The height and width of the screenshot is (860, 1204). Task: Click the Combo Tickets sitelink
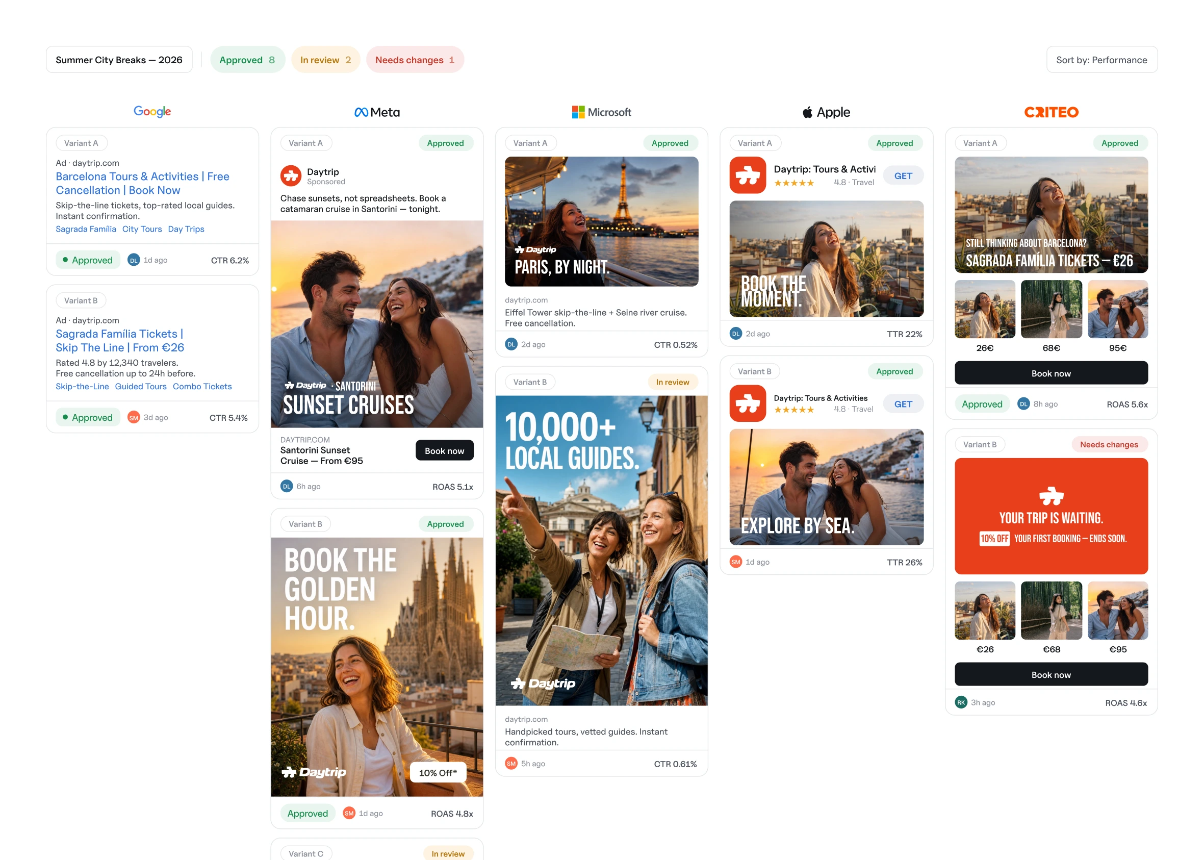[202, 386]
